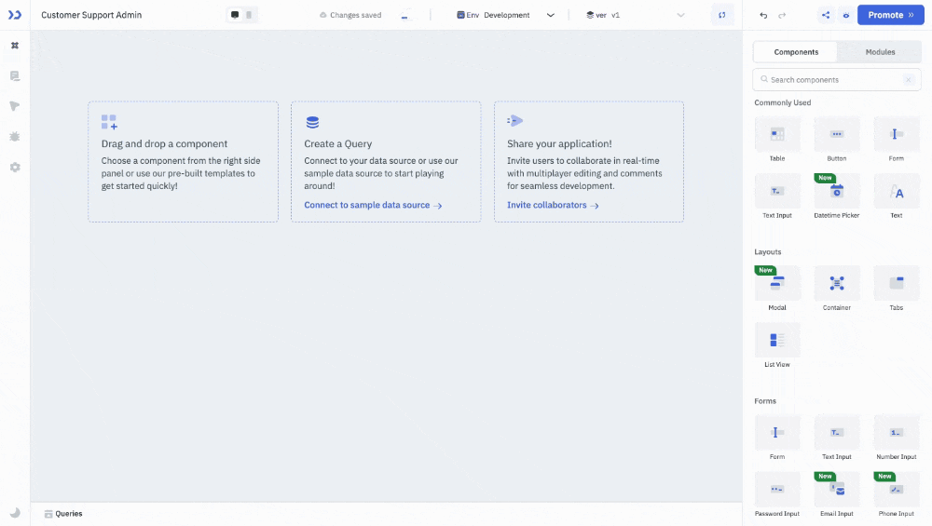Expand the Queries panel
Image resolution: width=932 pixels, height=526 pixels.
click(x=63, y=514)
